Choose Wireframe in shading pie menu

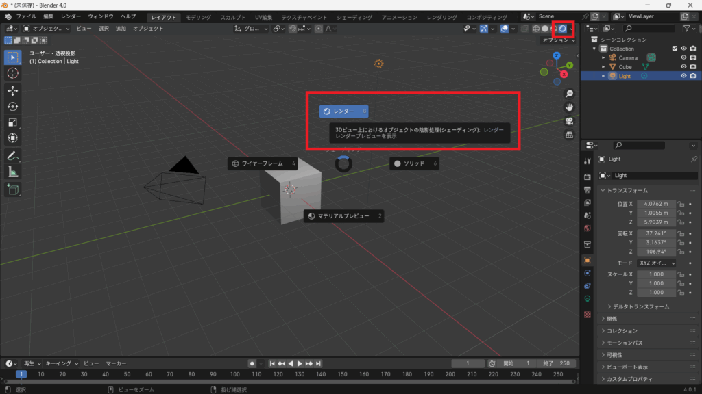tap(263, 163)
